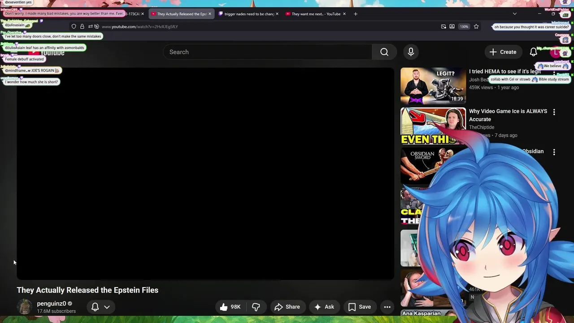Click the Create button
This screenshot has height=323, width=574.
click(503, 52)
